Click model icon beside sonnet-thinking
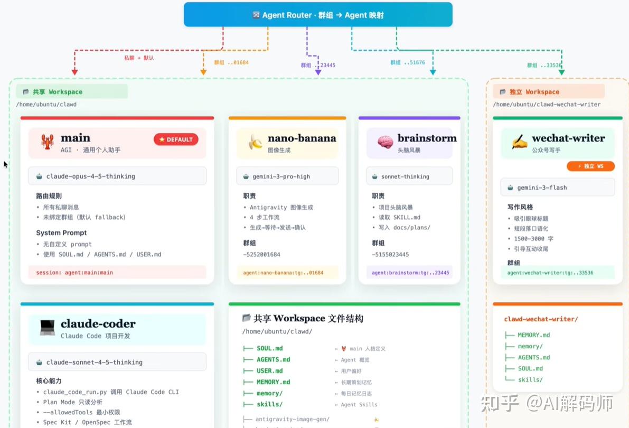The height and width of the screenshot is (428, 629). coord(374,176)
